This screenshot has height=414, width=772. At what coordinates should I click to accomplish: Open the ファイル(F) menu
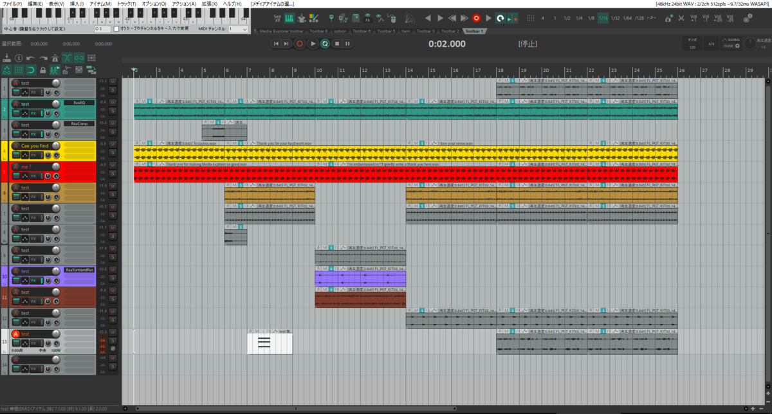coord(12,4)
